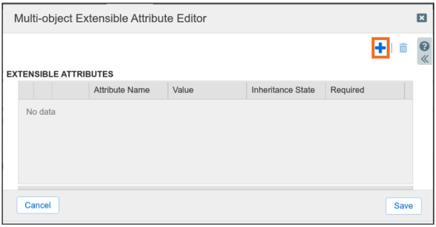Click the horizontal scrollbar below the table
The height and width of the screenshot is (227, 436).
click(x=215, y=187)
